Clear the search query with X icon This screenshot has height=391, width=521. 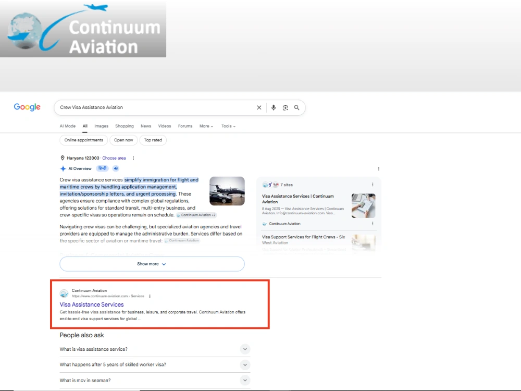(x=259, y=108)
